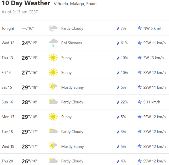Click the Tonight partly cloudy moon icon
Viewport: 169px width, 165px height.
tap(53, 28)
